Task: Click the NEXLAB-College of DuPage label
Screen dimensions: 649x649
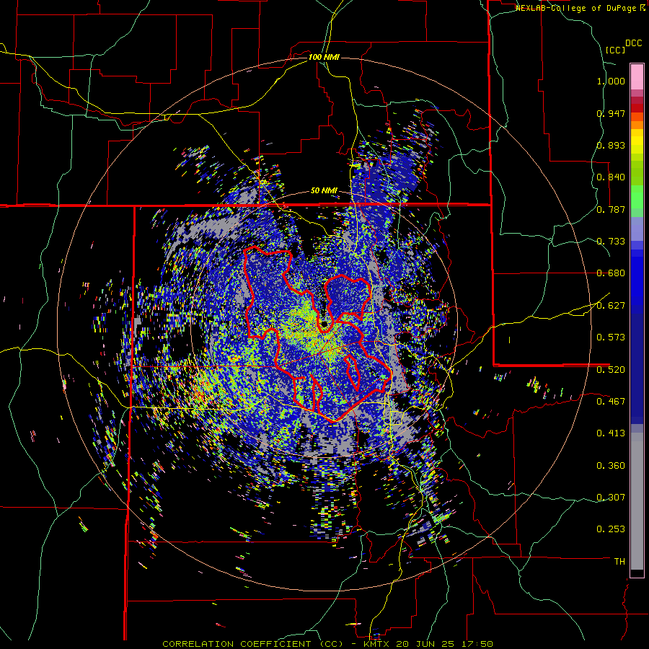Action: [580, 8]
